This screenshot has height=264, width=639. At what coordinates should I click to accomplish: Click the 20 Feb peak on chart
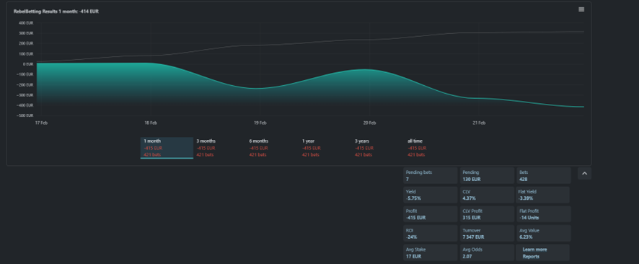click(x=367, y=69)
